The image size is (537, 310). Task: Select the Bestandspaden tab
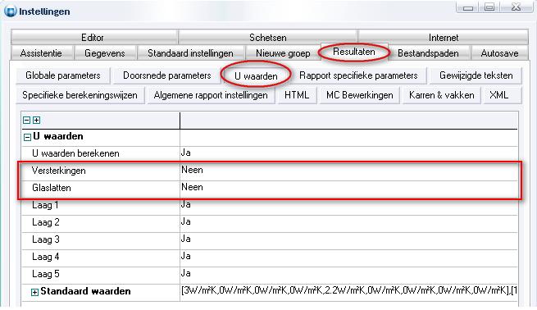coord(429,53)
